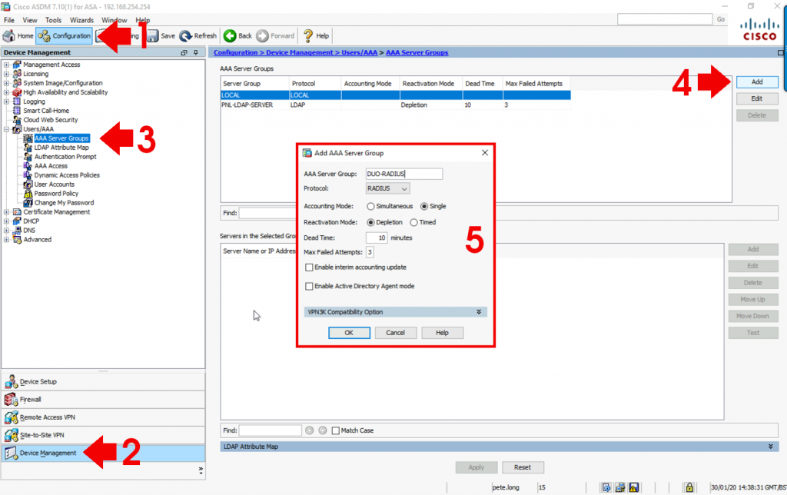The height and width of the screenshot is (495, 787).
Task: Select Licensing tree item
Action: (x=35, y=74)
